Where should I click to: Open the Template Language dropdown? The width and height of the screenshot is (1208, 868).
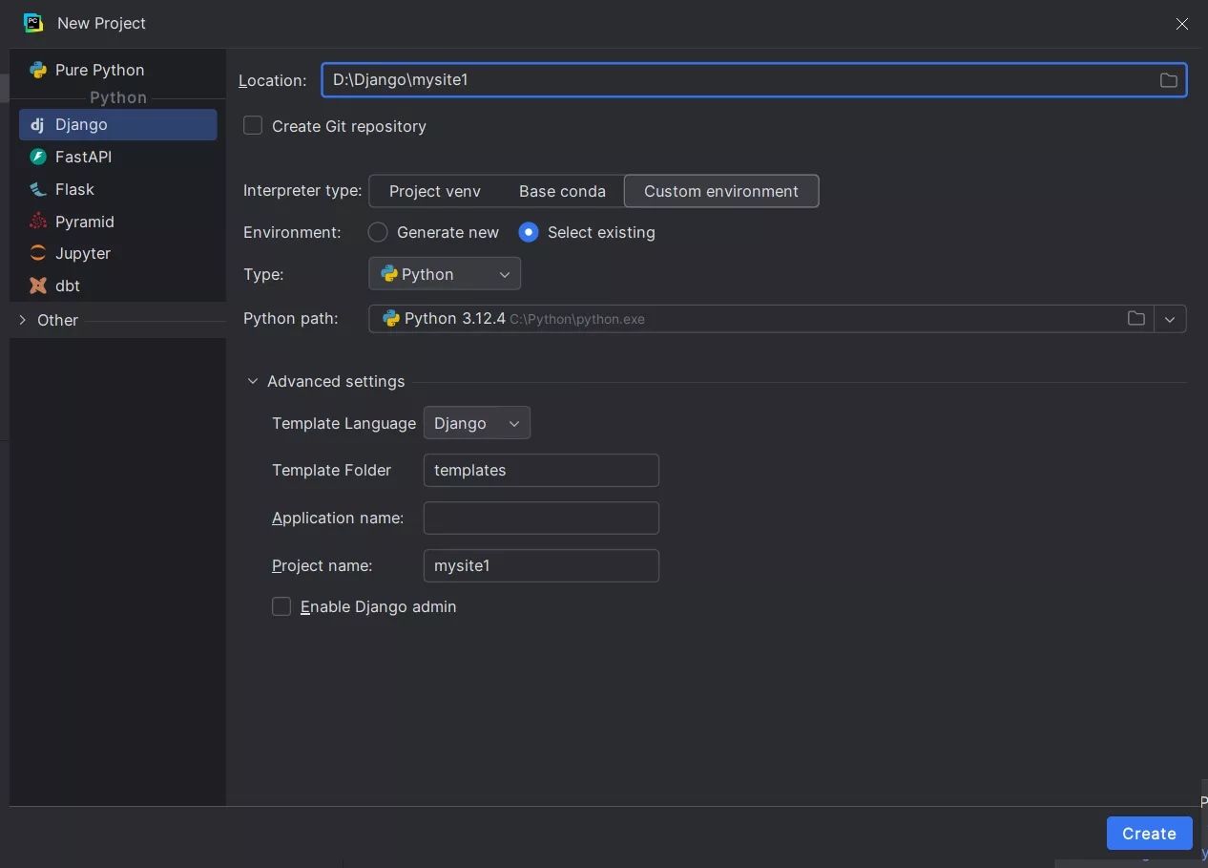click(x=476, y=423)
